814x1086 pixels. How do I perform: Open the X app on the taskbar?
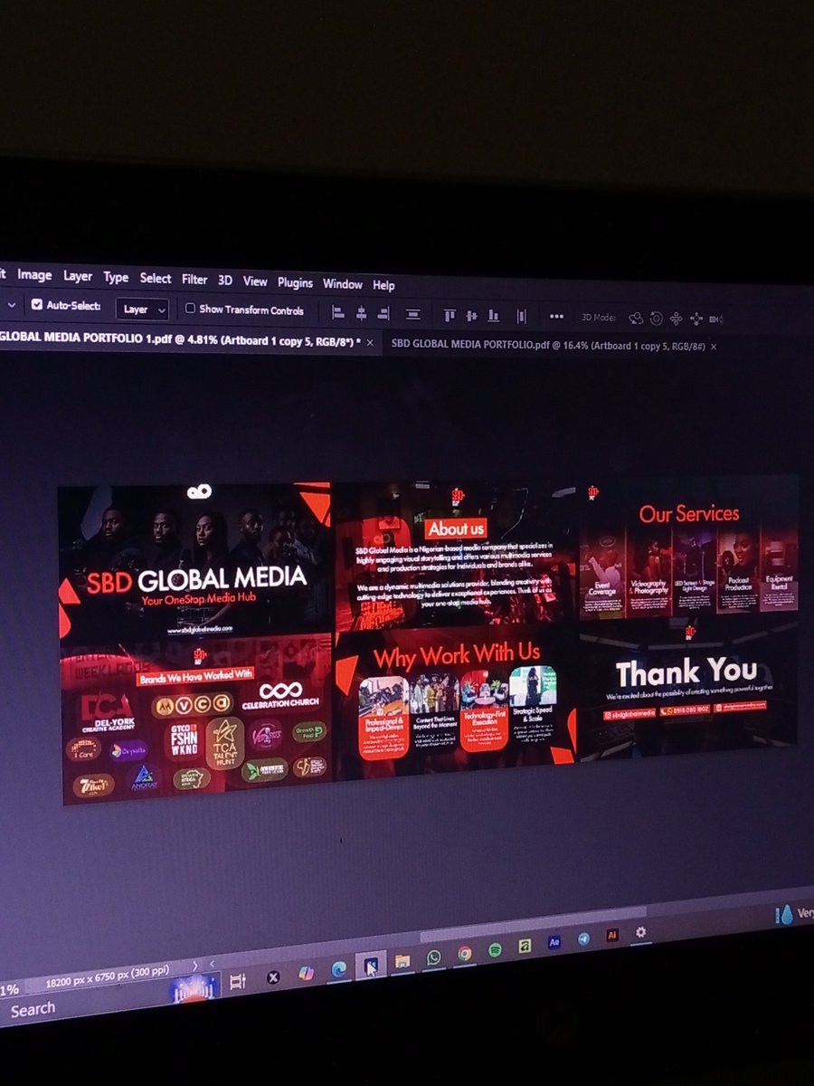click(273, 976)
